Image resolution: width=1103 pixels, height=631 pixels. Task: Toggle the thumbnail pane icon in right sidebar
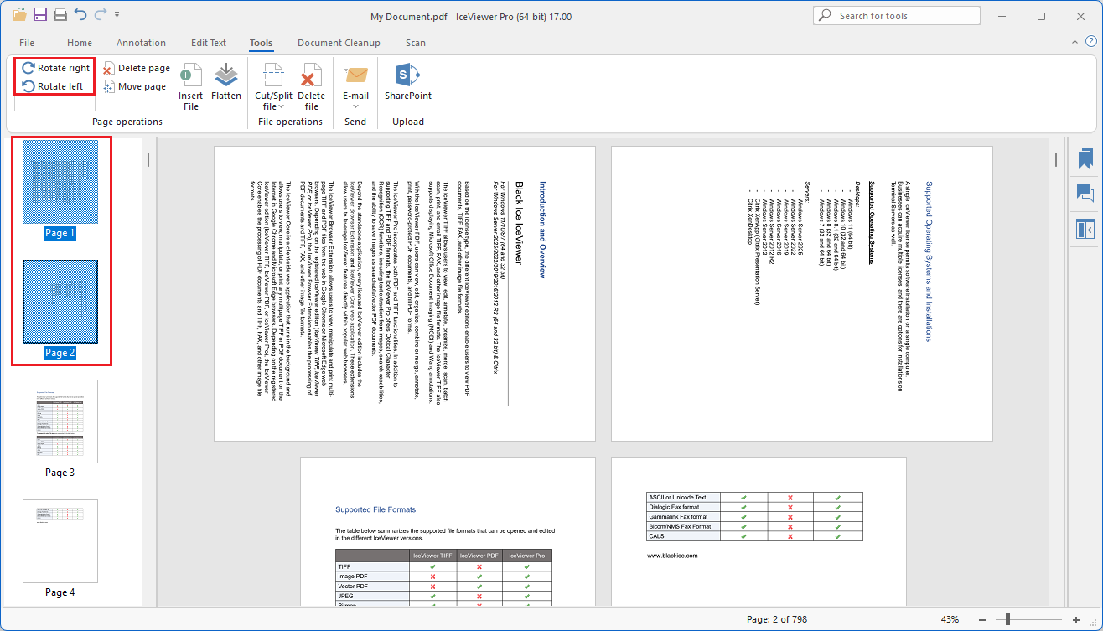click(x=1085, y=229)
